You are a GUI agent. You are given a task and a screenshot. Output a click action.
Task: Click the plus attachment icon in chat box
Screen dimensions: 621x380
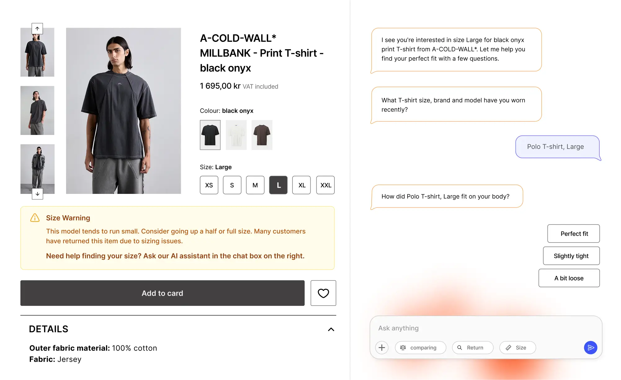click(382, 347)
